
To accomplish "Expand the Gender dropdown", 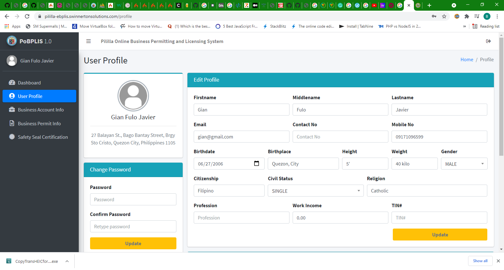I will click(x=464, y=164).
